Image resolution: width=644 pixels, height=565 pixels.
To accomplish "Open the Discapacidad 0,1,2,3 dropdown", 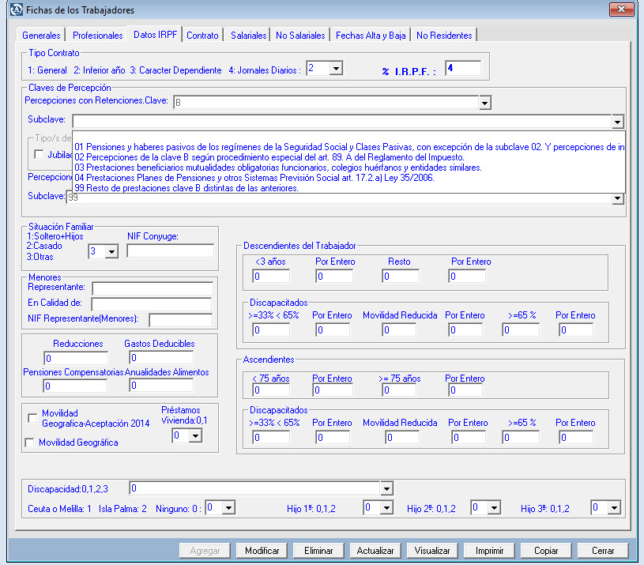I will click(386, 488).
